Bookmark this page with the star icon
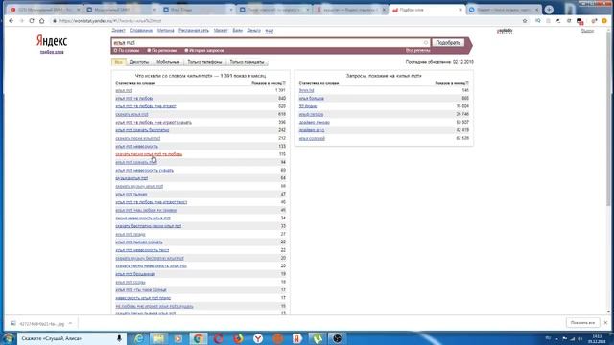 (525, 21)
